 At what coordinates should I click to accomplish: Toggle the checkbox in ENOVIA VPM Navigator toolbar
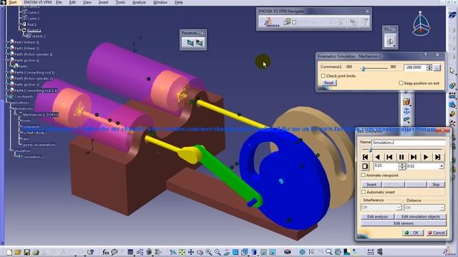pos(294,22)
